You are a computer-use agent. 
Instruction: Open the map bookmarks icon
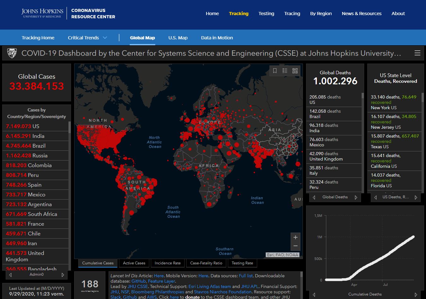click(x=275, y=71)
